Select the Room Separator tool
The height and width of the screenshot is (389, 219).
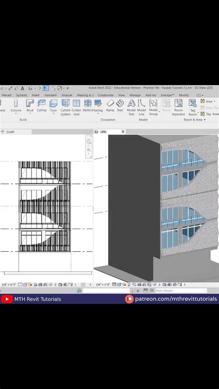tap(178, 107)
